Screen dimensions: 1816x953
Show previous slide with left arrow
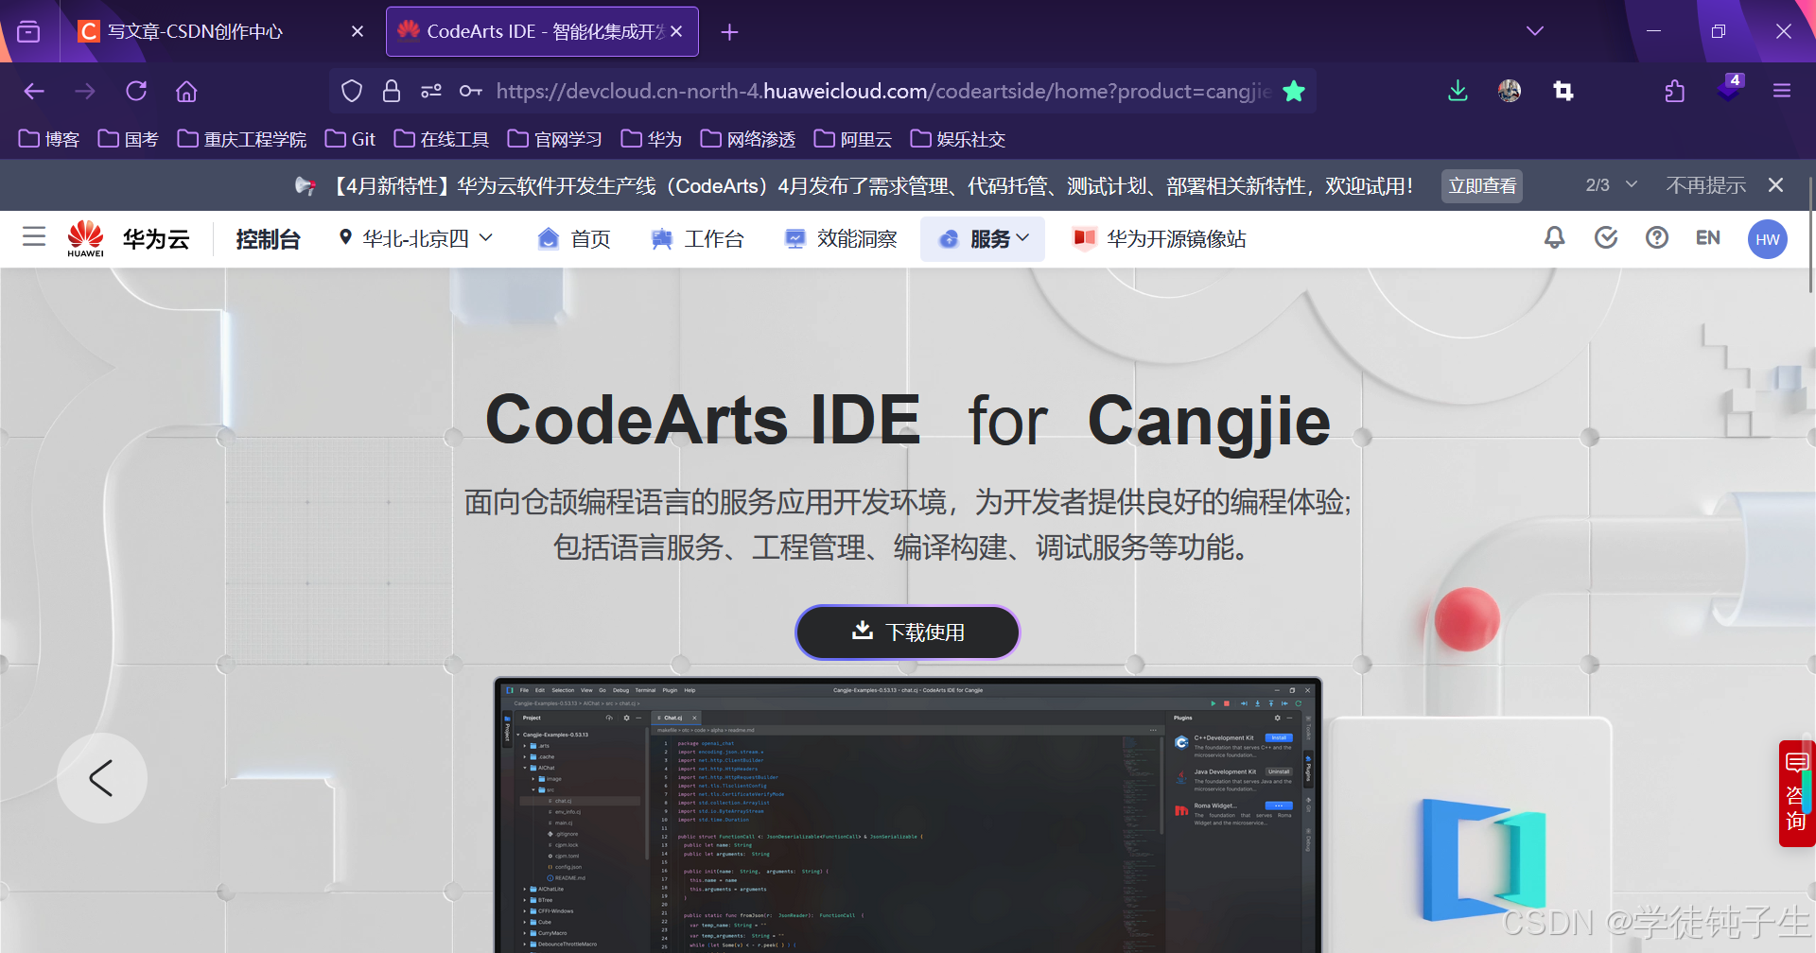102,778
